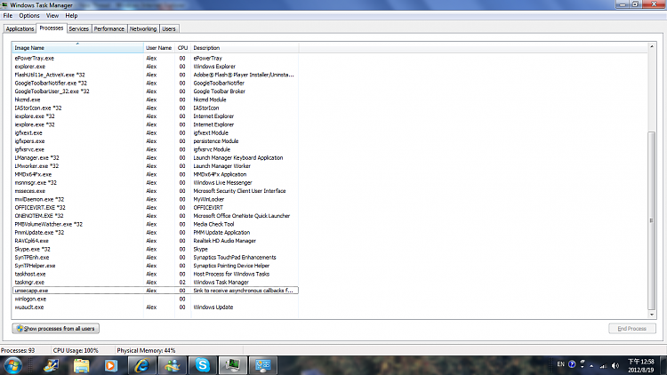Select the hkcmd.exe process
The width and height of the screenshot is (667, 375).
point(156,100)
